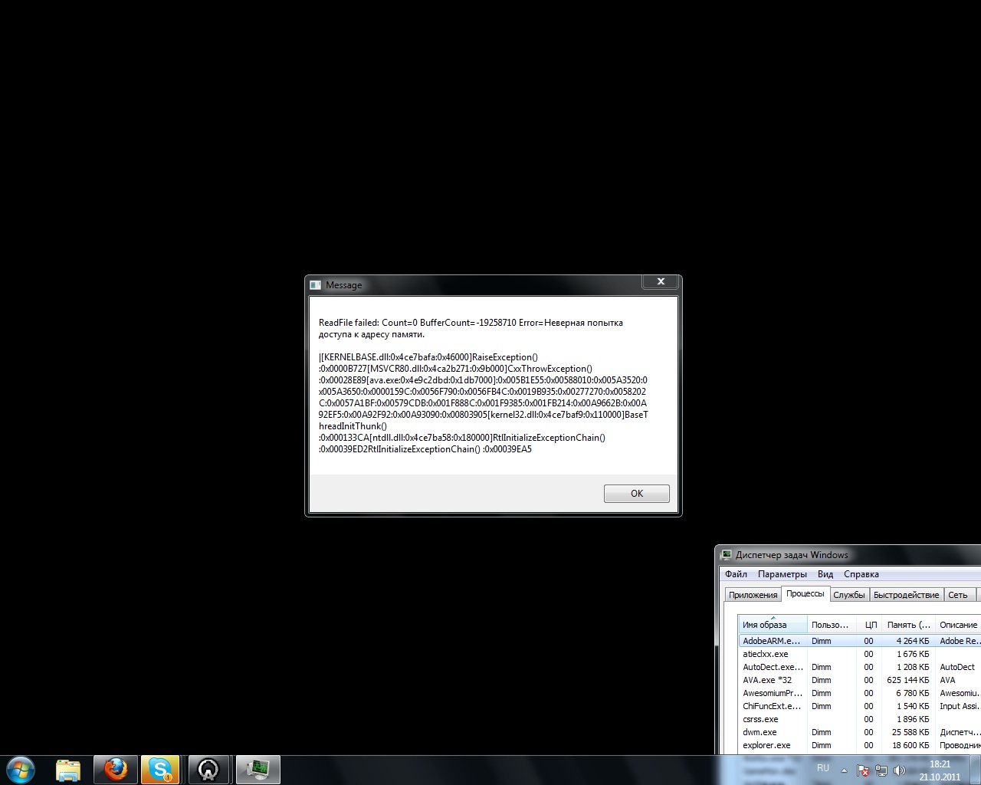Click OK in the Message dialog
This screenshot has height=785, width=981.
click(x=636, y=494)
